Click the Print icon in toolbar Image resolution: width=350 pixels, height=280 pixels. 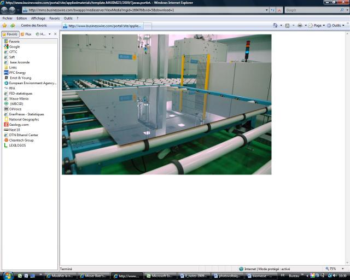coord(299,25)
